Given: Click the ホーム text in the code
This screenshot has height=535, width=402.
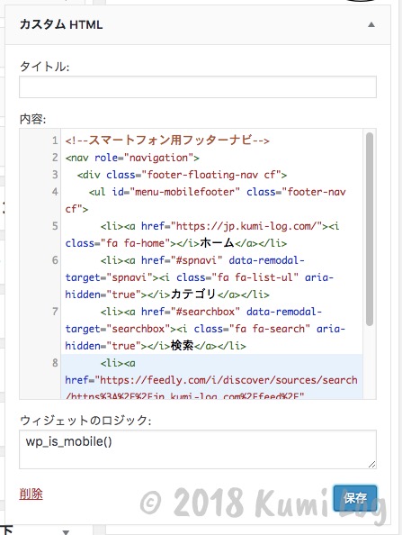Looking at the screenshot, I should coord(217,243).
